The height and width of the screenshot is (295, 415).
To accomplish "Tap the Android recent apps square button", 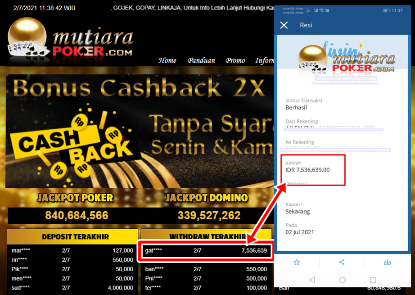I will pyautogui.click(x=373, y=280).
